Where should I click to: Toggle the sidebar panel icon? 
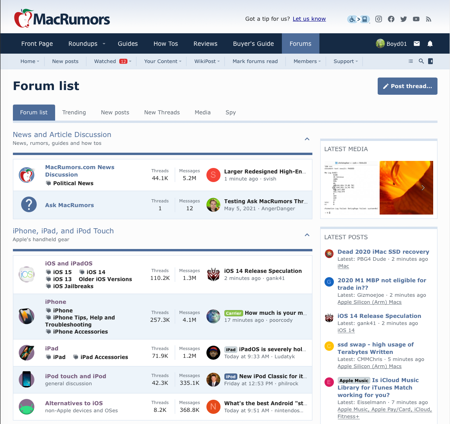[430, 61]
